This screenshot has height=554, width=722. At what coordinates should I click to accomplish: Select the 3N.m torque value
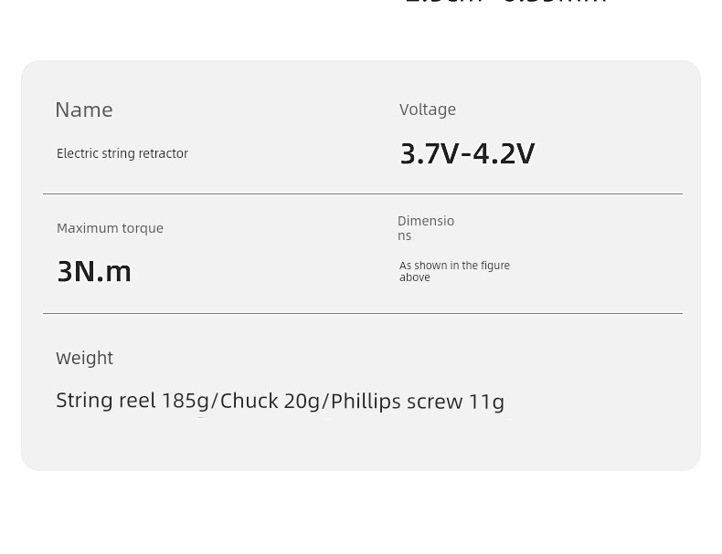click(x=94, y=271)
